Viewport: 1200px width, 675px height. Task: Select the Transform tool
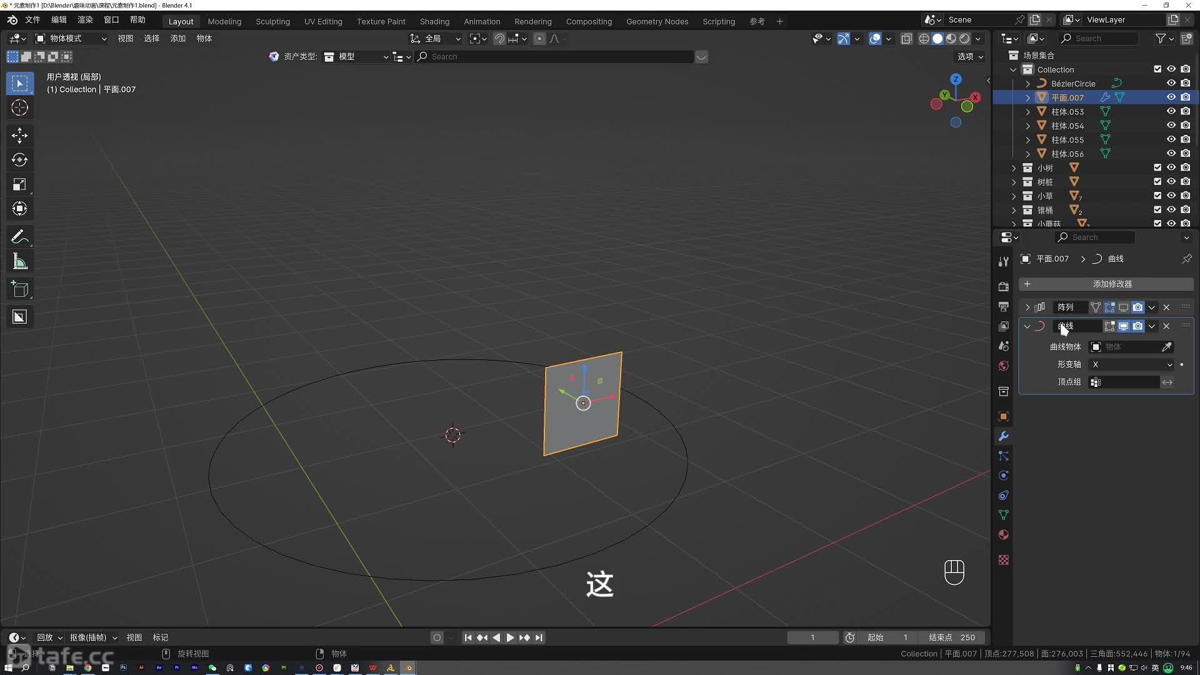coord(19,209)
